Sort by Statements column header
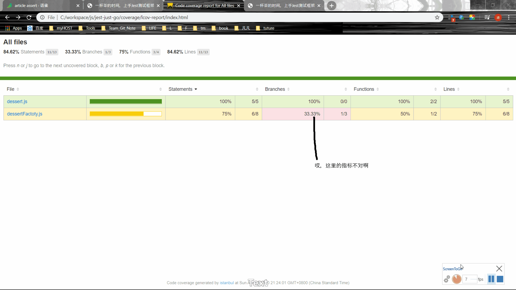This screenshot has width=516, height=290. [181, 89]
